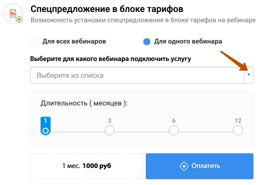
Task: Click the 'Длительность ( месяцев )' label
Action: 84,103
